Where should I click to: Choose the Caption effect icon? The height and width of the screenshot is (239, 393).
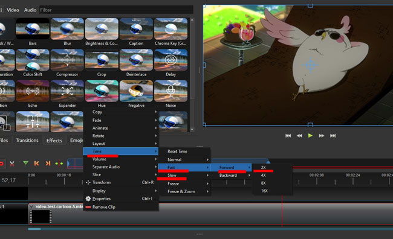136,29
